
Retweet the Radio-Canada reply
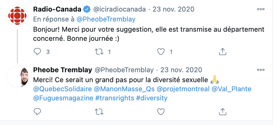point(99,52)
